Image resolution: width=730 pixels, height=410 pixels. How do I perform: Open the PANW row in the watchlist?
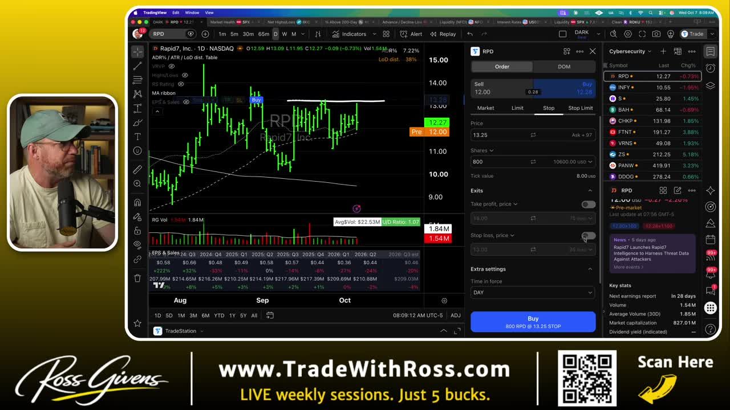(652, 166)
